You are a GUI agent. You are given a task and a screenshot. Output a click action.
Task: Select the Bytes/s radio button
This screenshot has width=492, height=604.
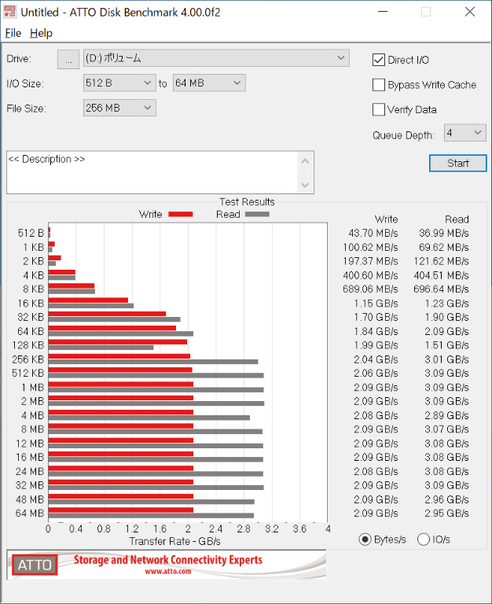pyautogui.click(x=365, y=540)
